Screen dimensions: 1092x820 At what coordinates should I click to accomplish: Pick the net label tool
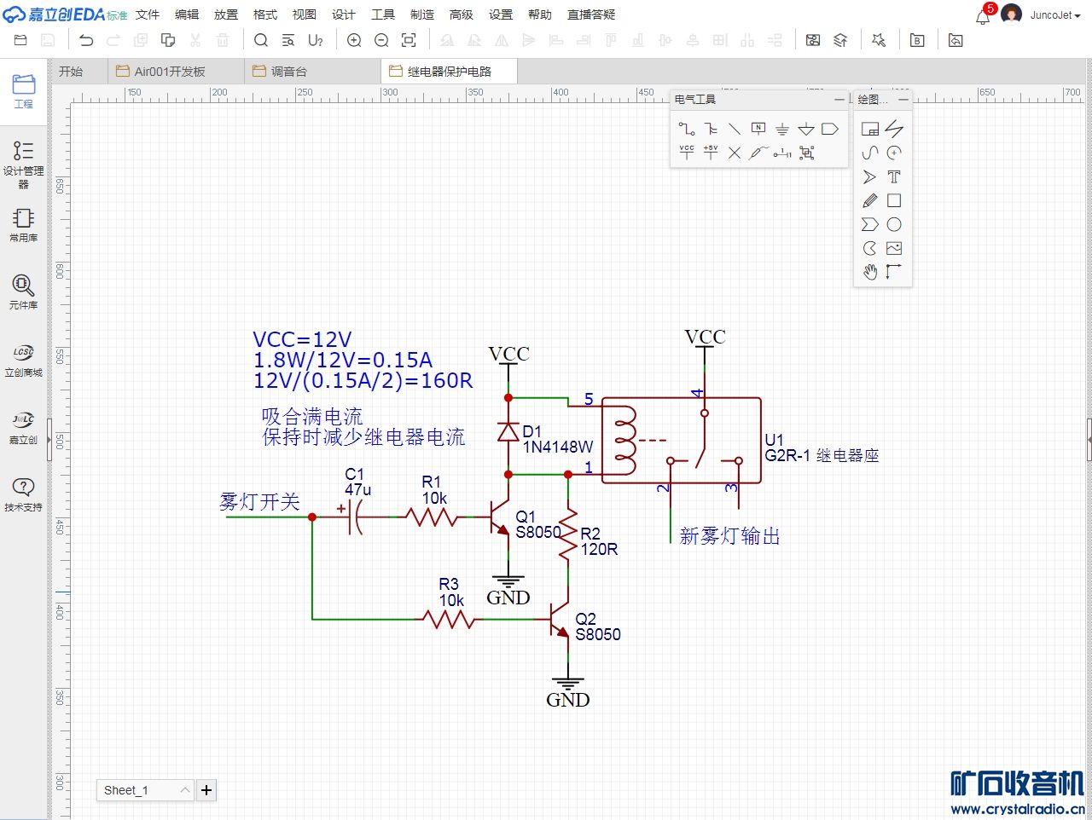758,129
